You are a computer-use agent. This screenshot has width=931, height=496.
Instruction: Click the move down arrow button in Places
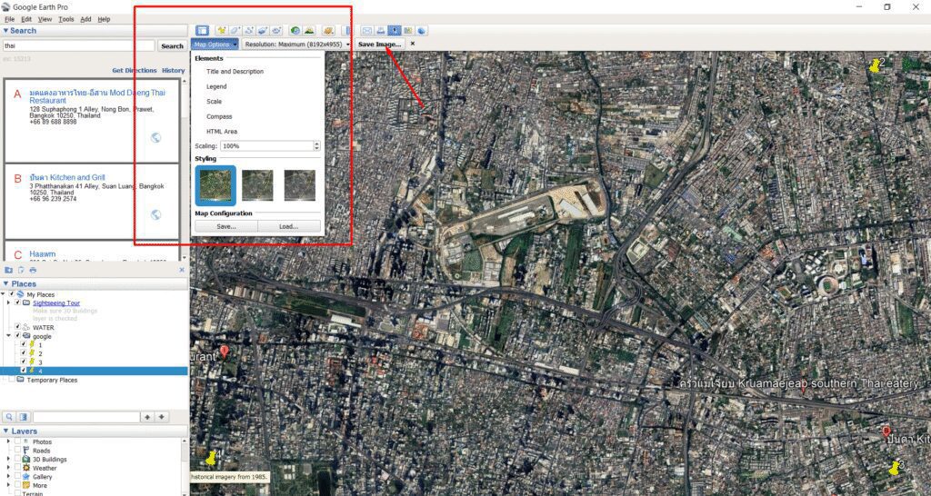pos(161,417)
